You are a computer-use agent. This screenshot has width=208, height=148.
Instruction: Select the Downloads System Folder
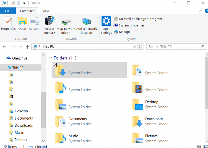click(150, 121)
